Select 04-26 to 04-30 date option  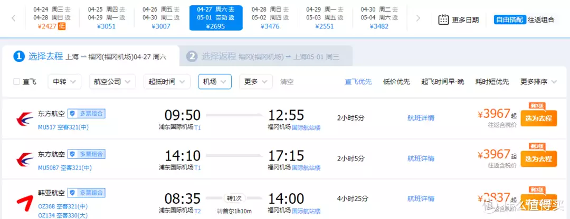pyautogui.click(x=161, y=18)
